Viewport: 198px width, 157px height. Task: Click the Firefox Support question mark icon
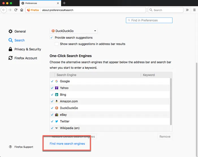click(x=10, y=147)
